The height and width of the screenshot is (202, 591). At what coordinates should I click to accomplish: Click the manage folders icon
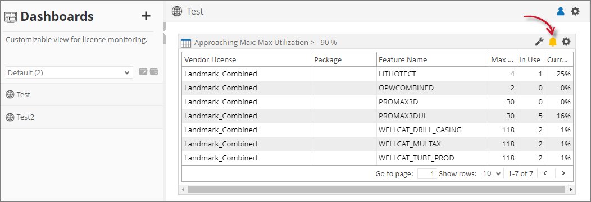(x=154, y=71)
